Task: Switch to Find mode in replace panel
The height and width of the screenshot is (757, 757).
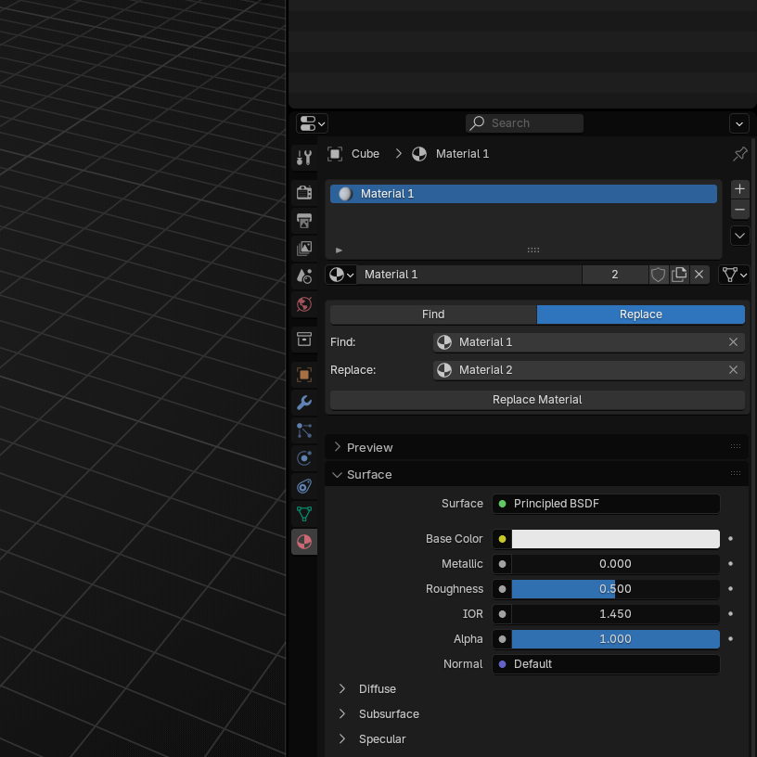Action: click(432, 314)
